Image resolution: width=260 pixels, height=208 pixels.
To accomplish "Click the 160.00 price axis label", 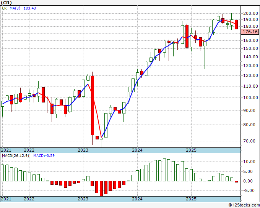I will [x=250, y=40].
